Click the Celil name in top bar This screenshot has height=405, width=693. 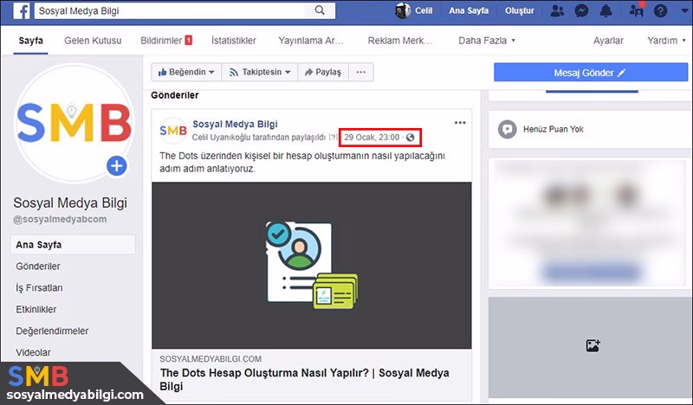tap(424, 10)
